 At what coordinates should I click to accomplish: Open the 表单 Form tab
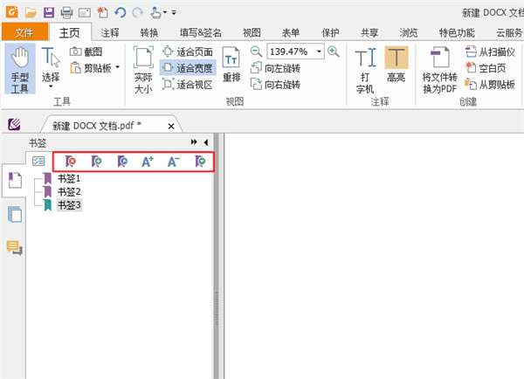click(x=291, y=32)
